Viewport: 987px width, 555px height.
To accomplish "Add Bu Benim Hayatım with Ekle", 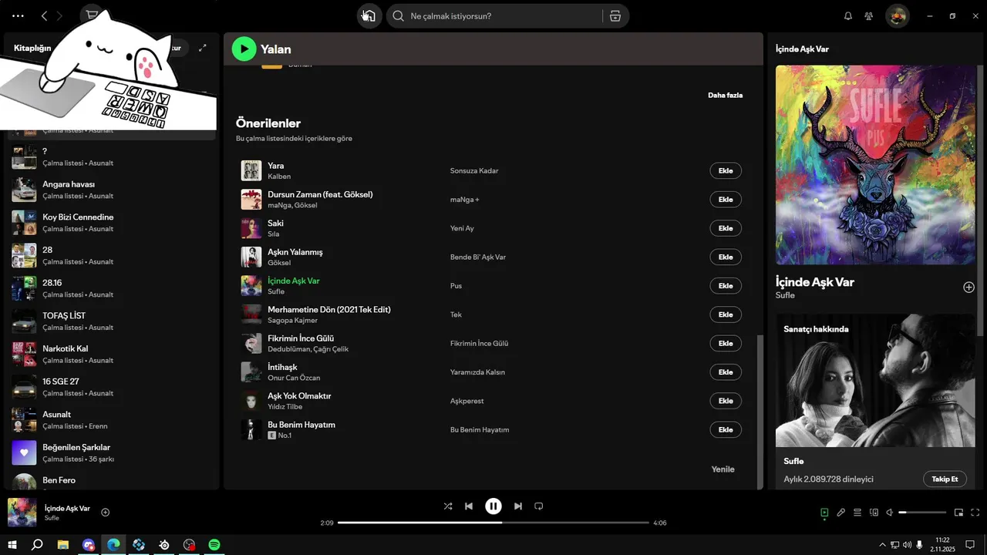I will coord(726,429).
